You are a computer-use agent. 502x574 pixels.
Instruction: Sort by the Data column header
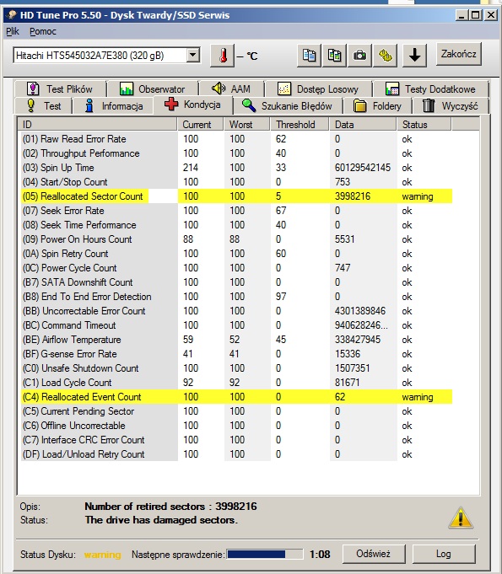coord(363,125)
